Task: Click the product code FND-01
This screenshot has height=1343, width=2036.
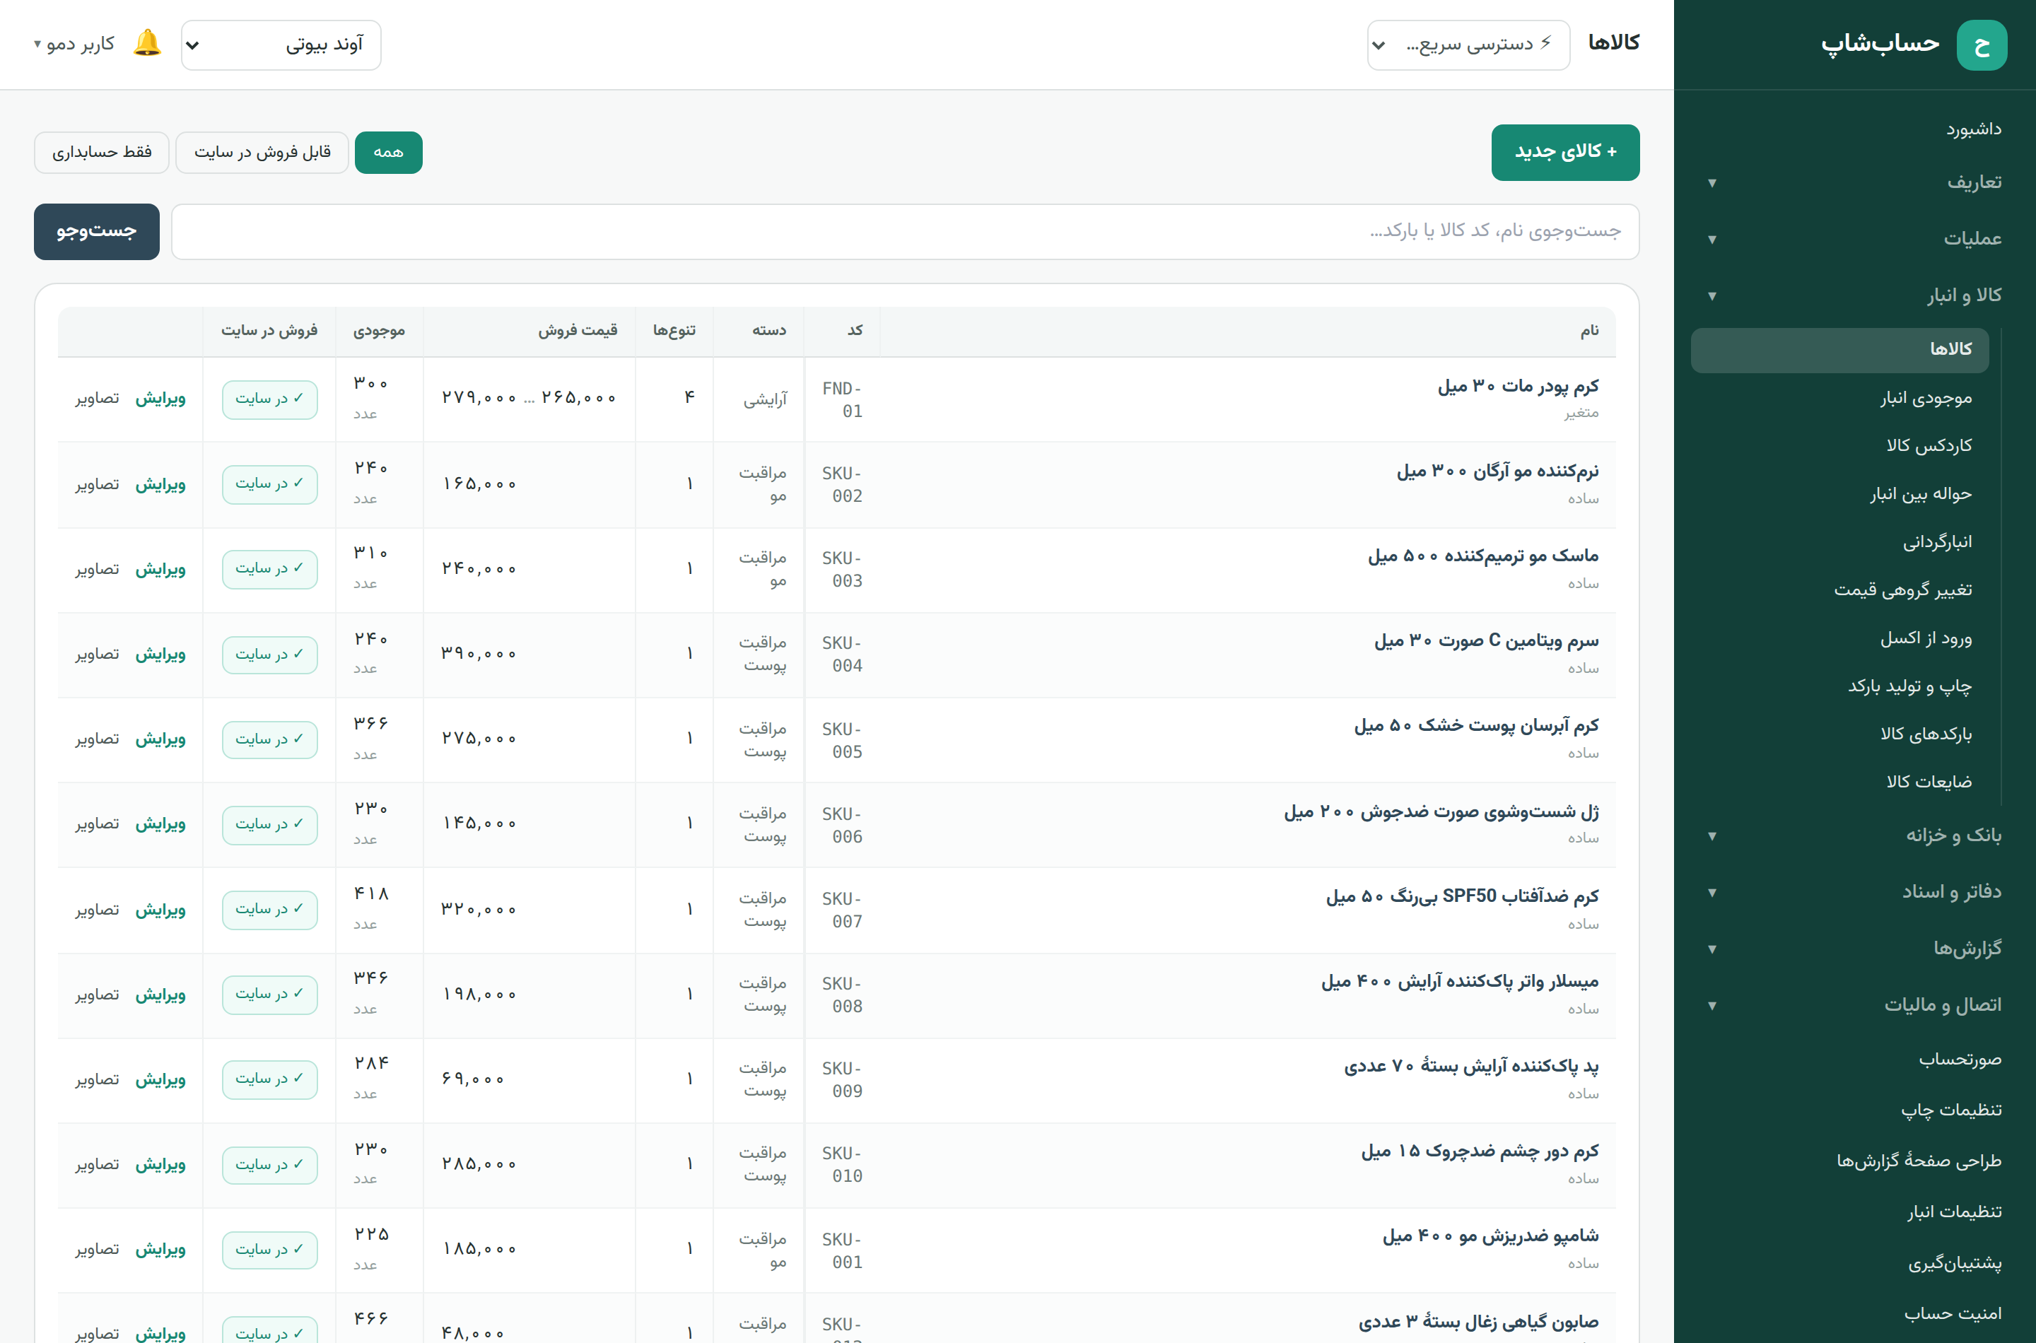Action: [842, 400]
